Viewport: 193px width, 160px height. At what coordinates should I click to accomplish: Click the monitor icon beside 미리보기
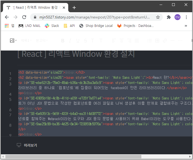click(x=19, y=145)
